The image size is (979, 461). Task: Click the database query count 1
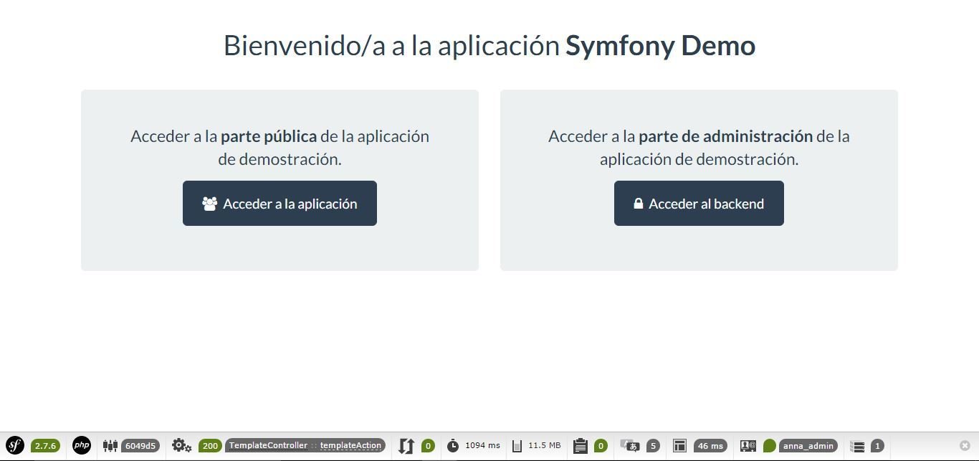click(x=877, y=446)
